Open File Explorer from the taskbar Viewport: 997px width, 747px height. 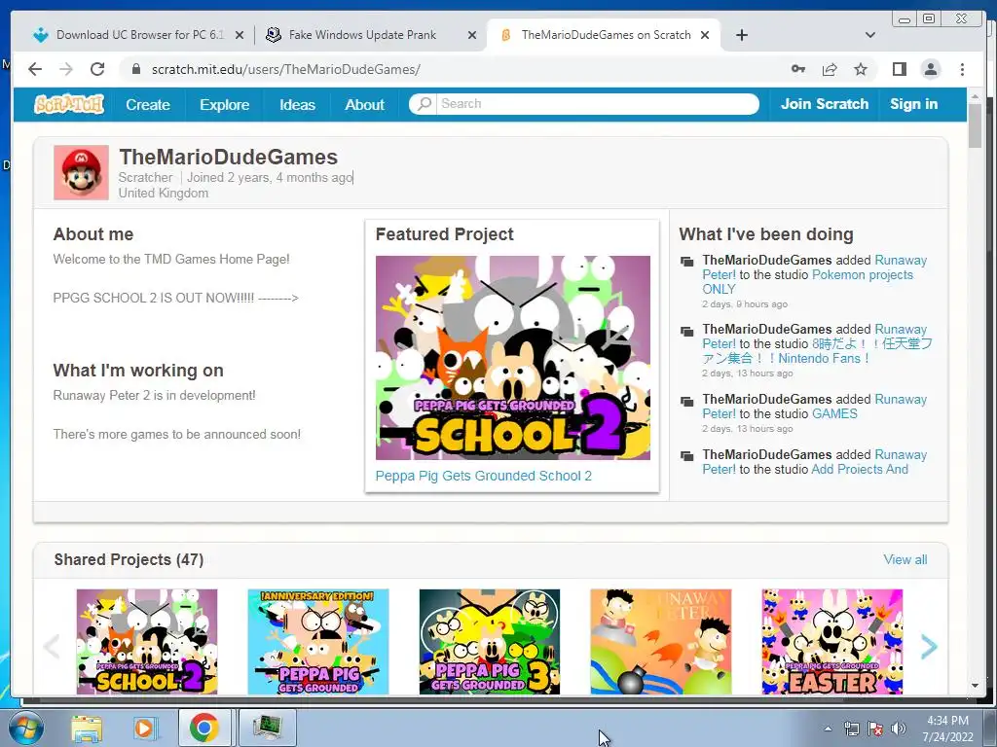point(87,728)
